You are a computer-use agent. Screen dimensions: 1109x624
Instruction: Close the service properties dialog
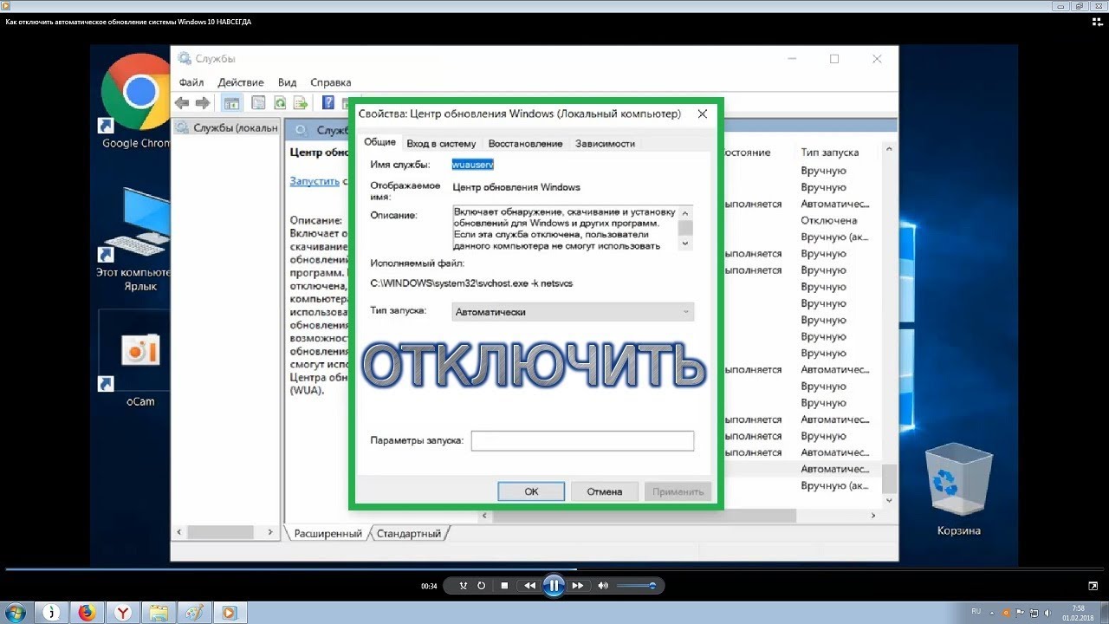703,114
